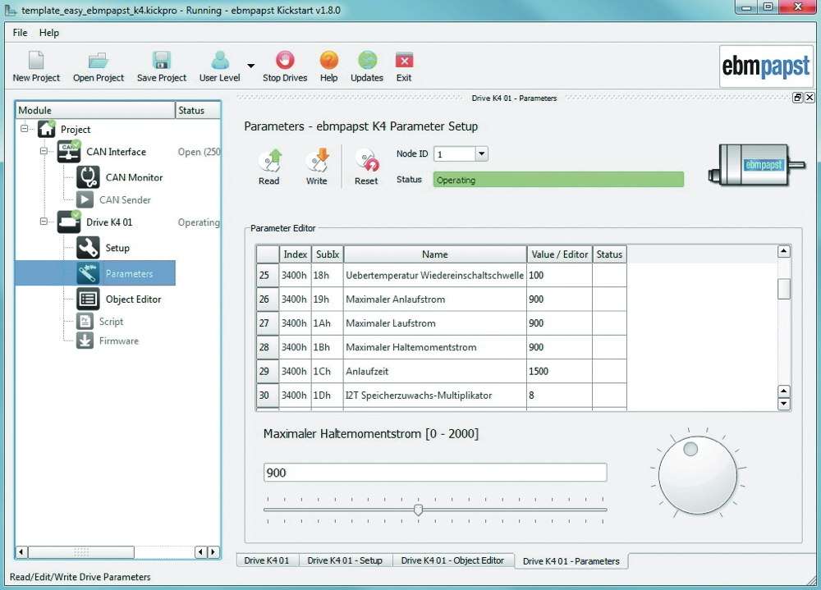821x590 pixels.
Task: Select the CAN Interface module icon
Action: 69,152
